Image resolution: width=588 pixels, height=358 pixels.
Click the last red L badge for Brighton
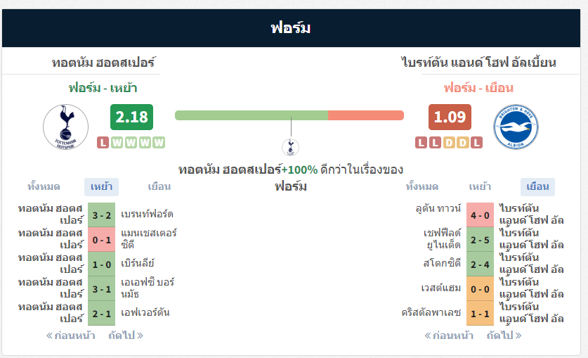pyautogui.click(x=476, y=143)
